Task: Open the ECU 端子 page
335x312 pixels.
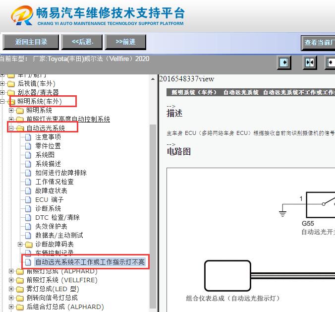Action: coord(50,200)
